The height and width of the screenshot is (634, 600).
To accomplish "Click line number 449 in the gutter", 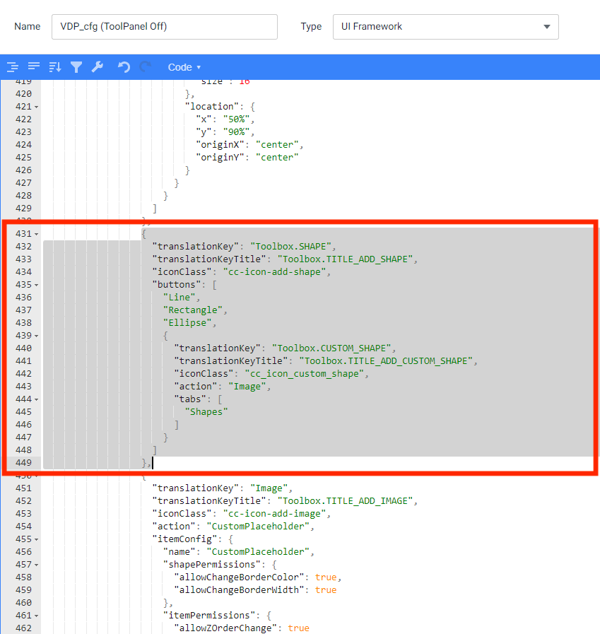I will pyautogui.click(x=23, y=463).
